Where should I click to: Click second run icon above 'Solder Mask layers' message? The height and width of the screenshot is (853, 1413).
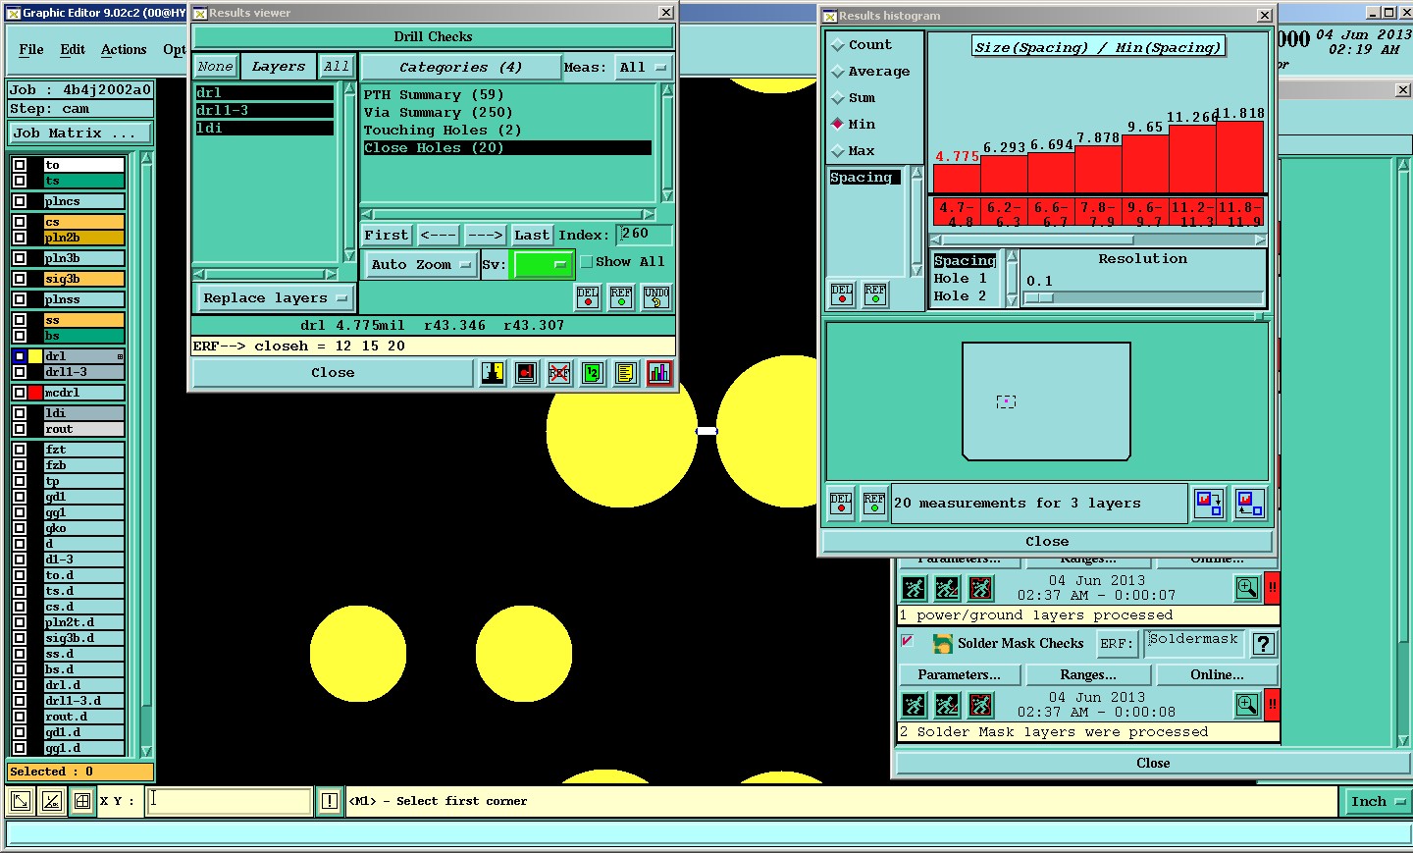point(947,705)
